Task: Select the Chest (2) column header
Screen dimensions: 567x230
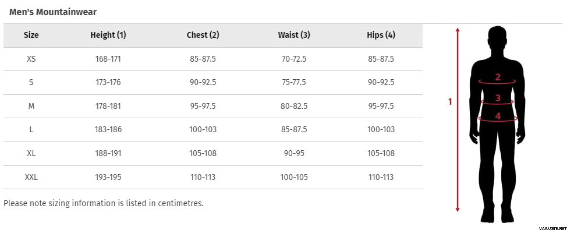Action: (x=203, y=35)
